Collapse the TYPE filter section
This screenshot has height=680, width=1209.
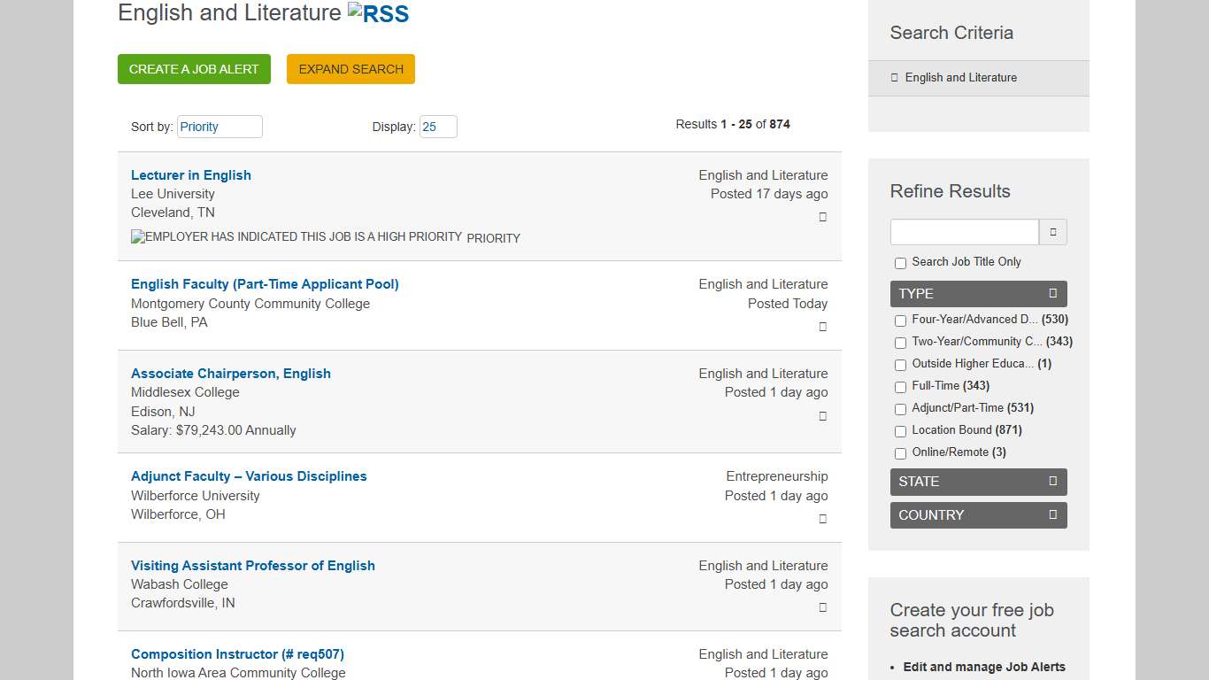coord(1052,293)
